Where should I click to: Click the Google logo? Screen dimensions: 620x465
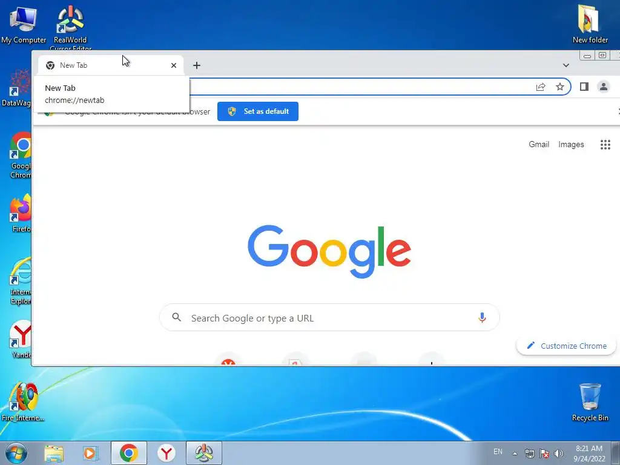[329, 251]
